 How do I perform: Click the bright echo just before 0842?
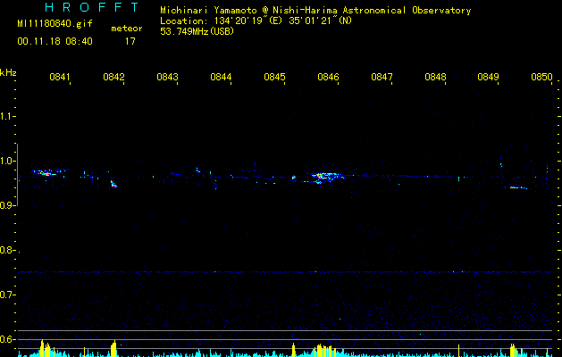[113, 185]
